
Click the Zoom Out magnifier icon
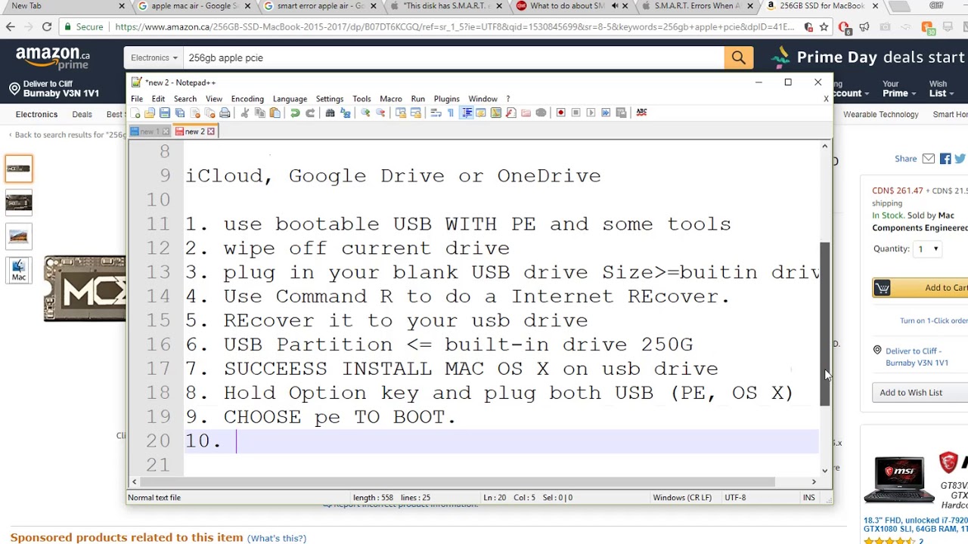[380, 113]
